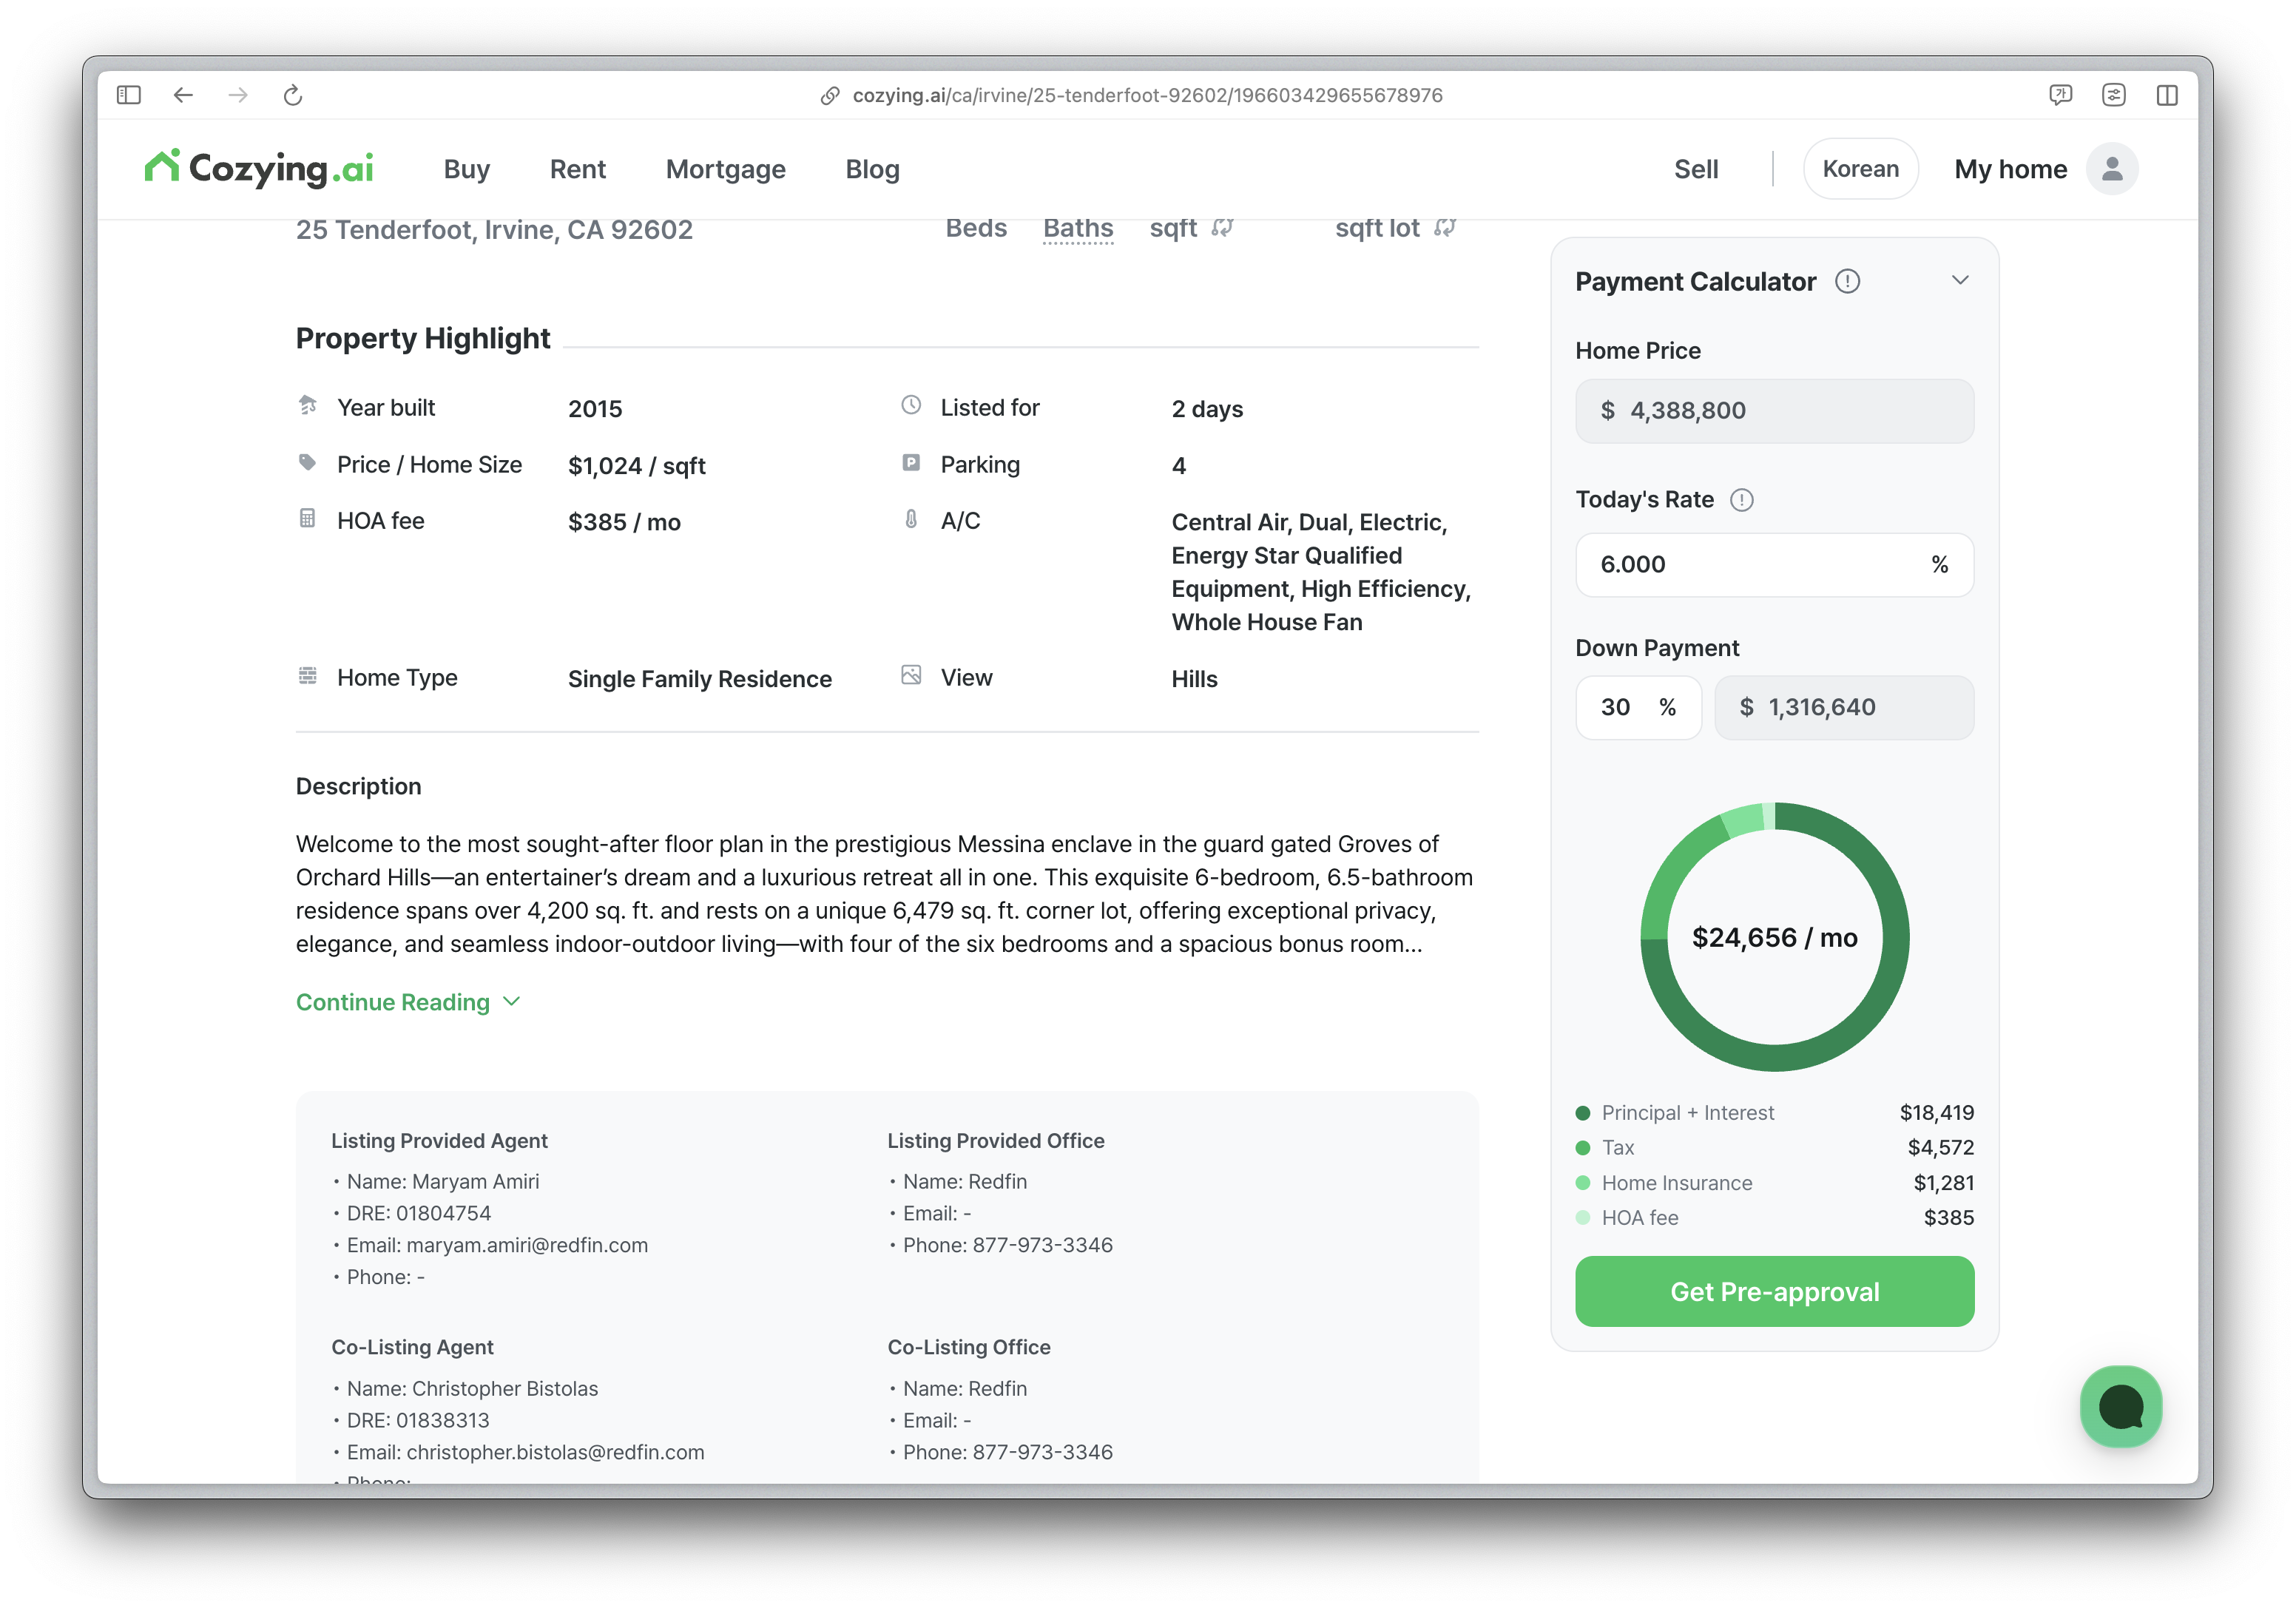Click the Home Insurance legend dot
Image resolution: width=2296 pixels, height=1608 pixels.
coord(1582,1183)
